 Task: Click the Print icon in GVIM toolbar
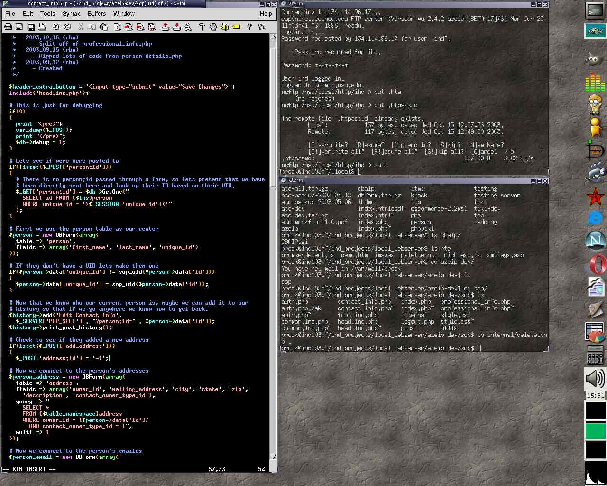pos(42,27)
